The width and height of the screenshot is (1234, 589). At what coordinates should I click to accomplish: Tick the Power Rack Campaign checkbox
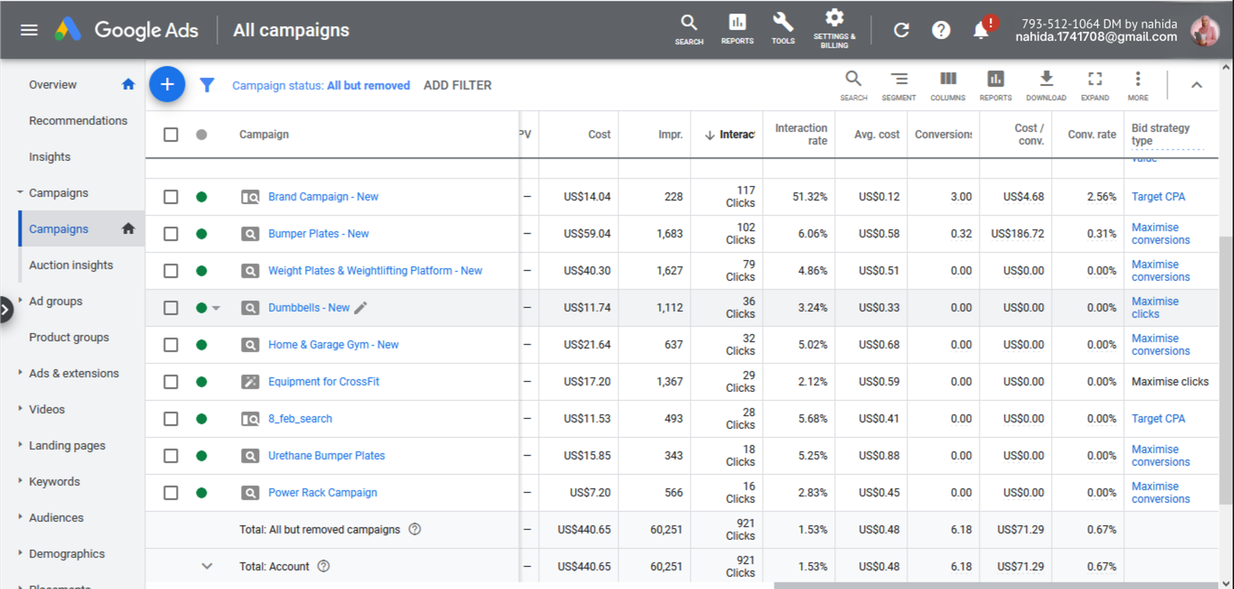point(171,493)
